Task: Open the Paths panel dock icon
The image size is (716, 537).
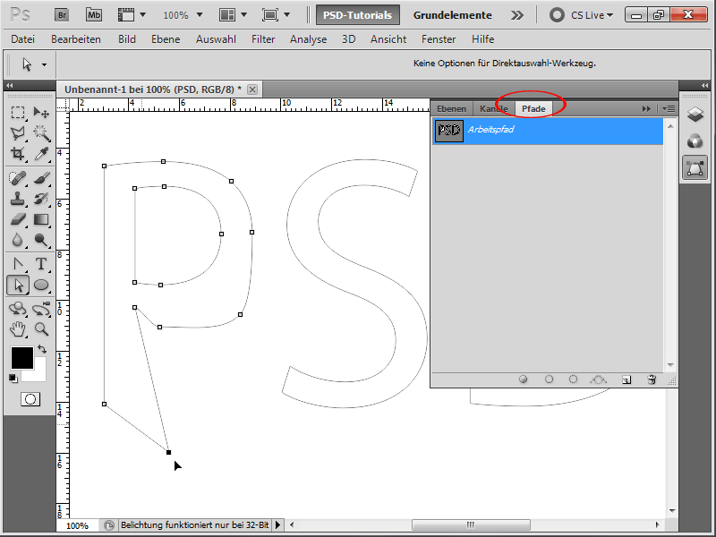Action: tap(695, 167)
